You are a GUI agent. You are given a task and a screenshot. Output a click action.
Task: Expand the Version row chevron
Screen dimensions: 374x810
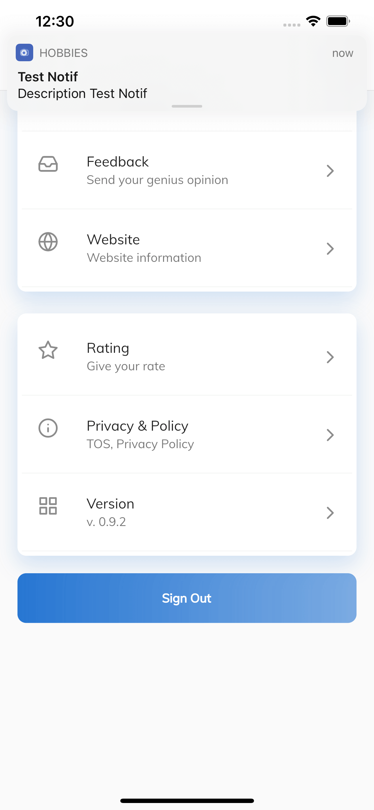point(330,513)
